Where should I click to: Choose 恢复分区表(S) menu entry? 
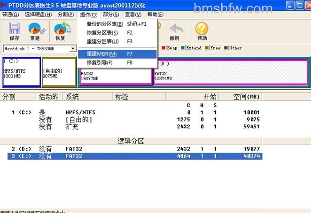pos(117,33)
